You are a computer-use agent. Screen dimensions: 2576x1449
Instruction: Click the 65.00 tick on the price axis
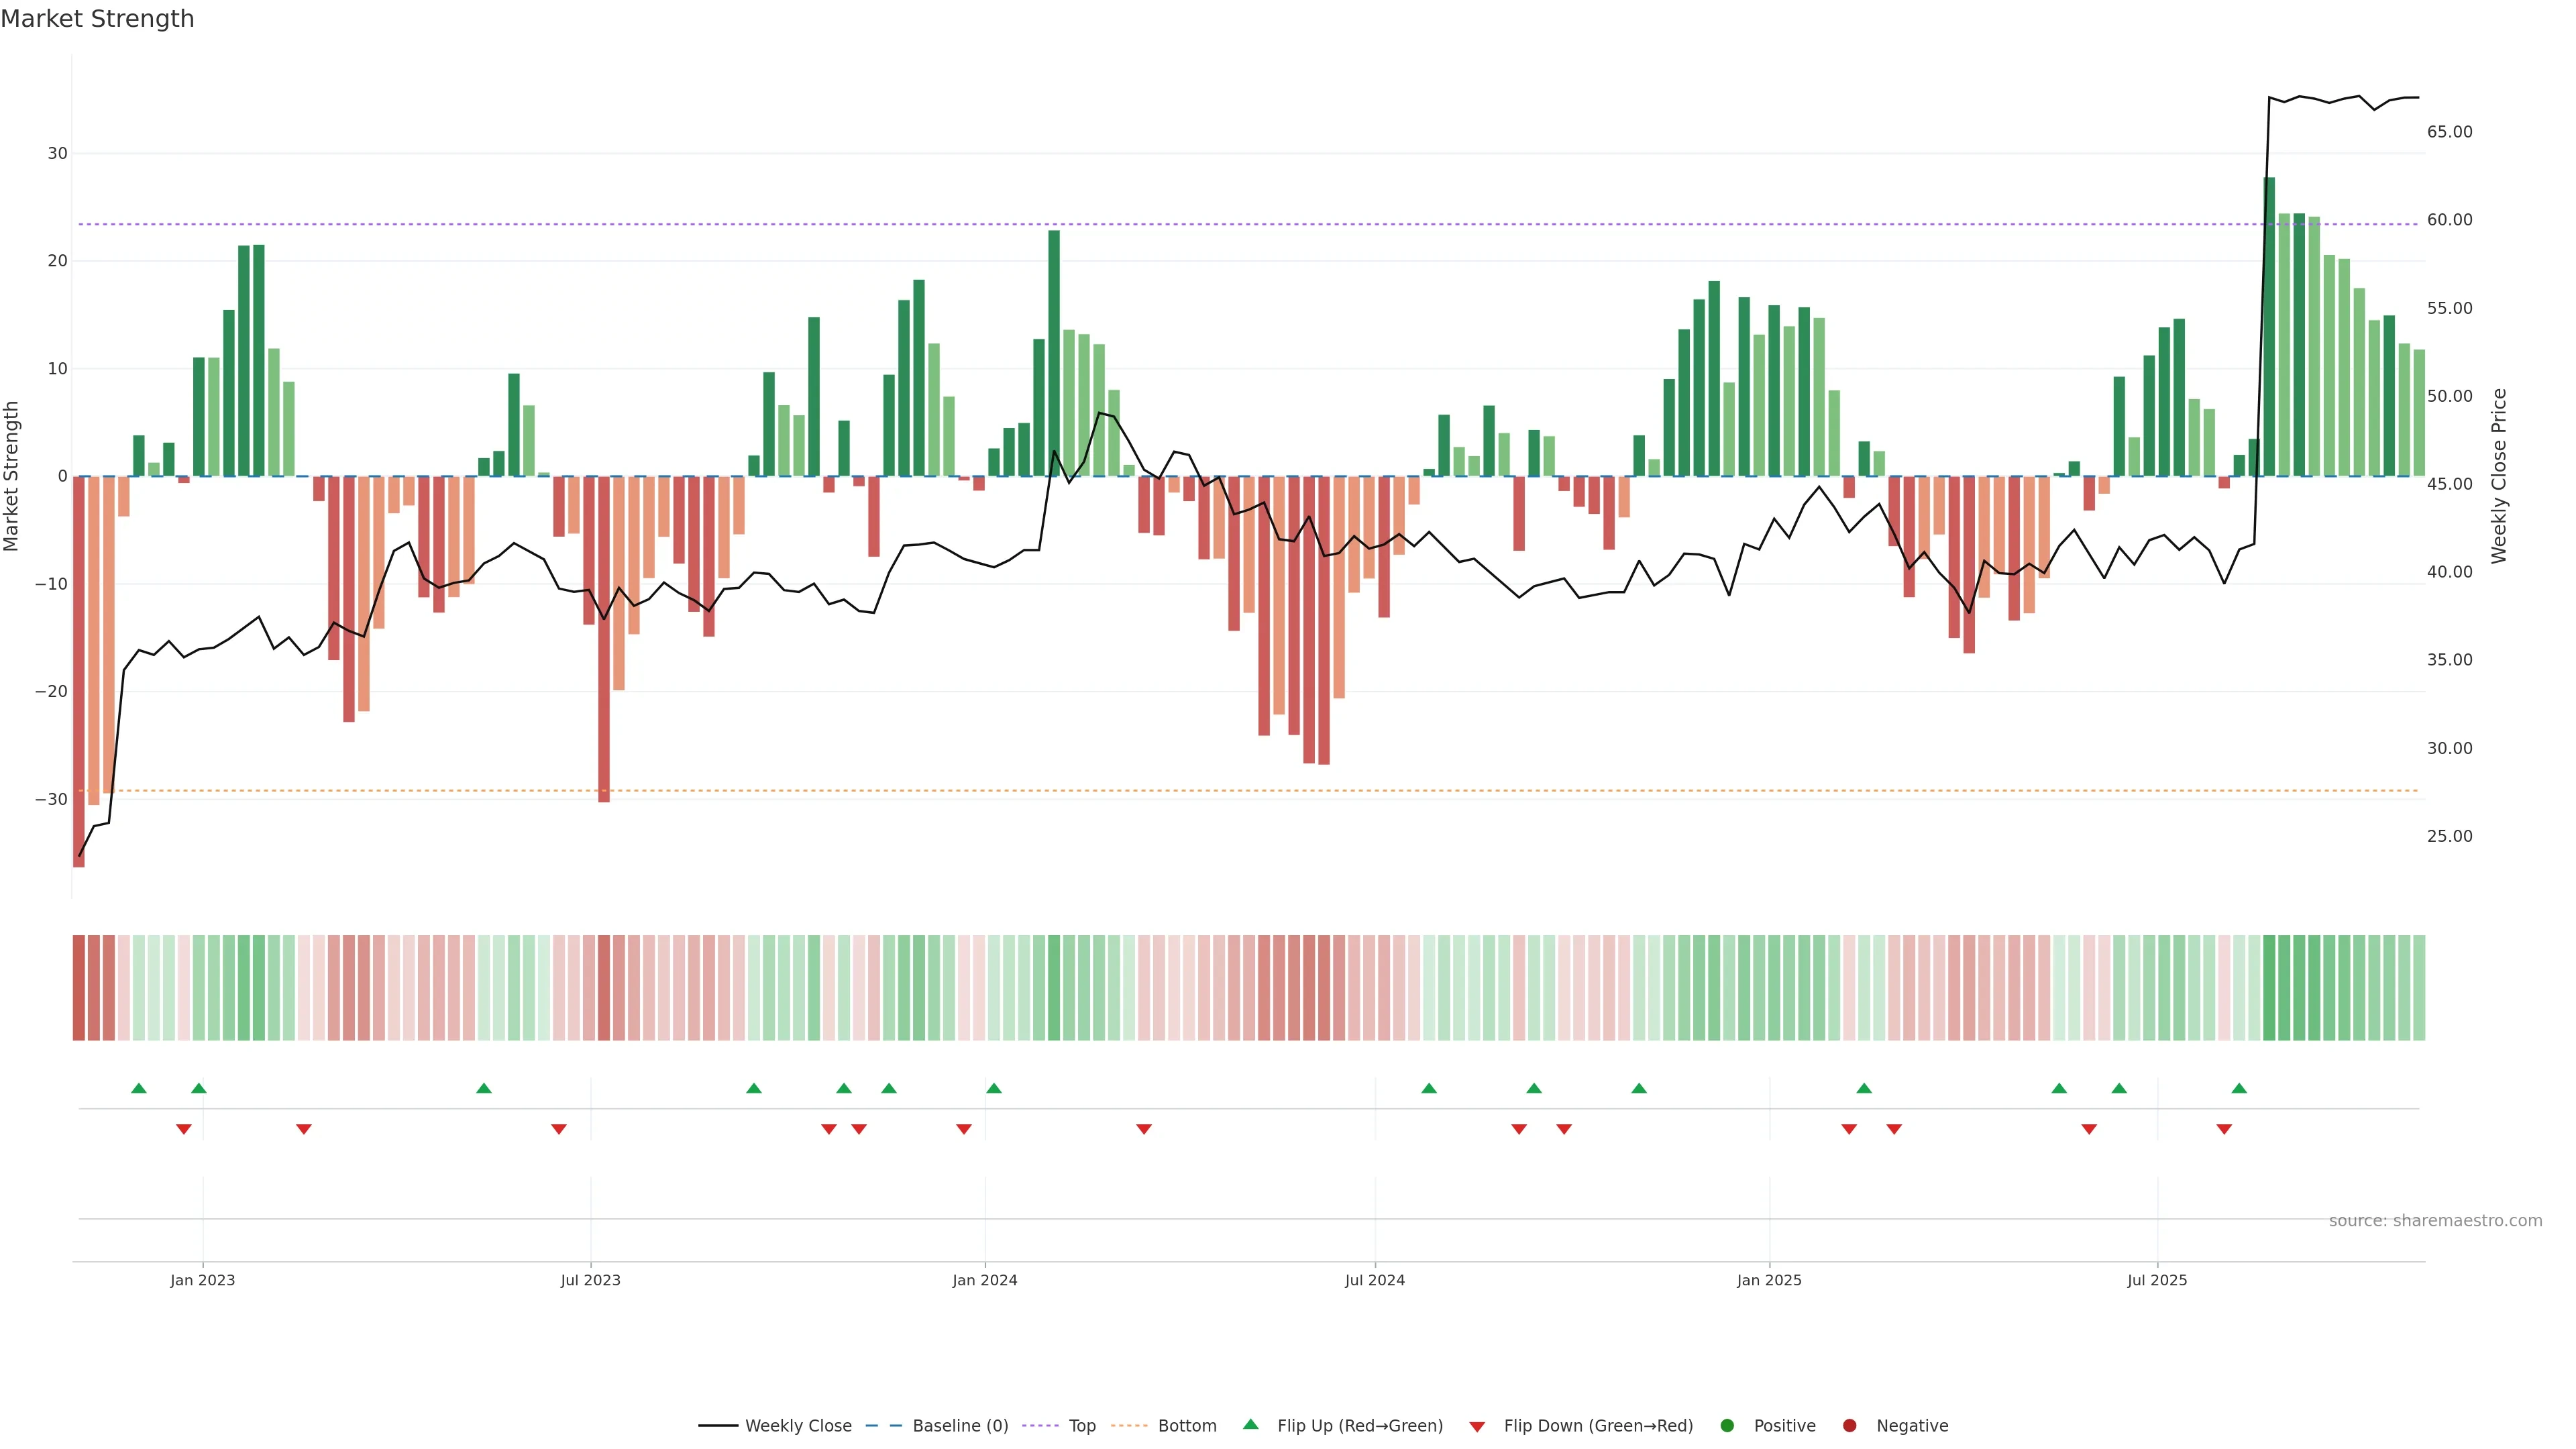2449,132
